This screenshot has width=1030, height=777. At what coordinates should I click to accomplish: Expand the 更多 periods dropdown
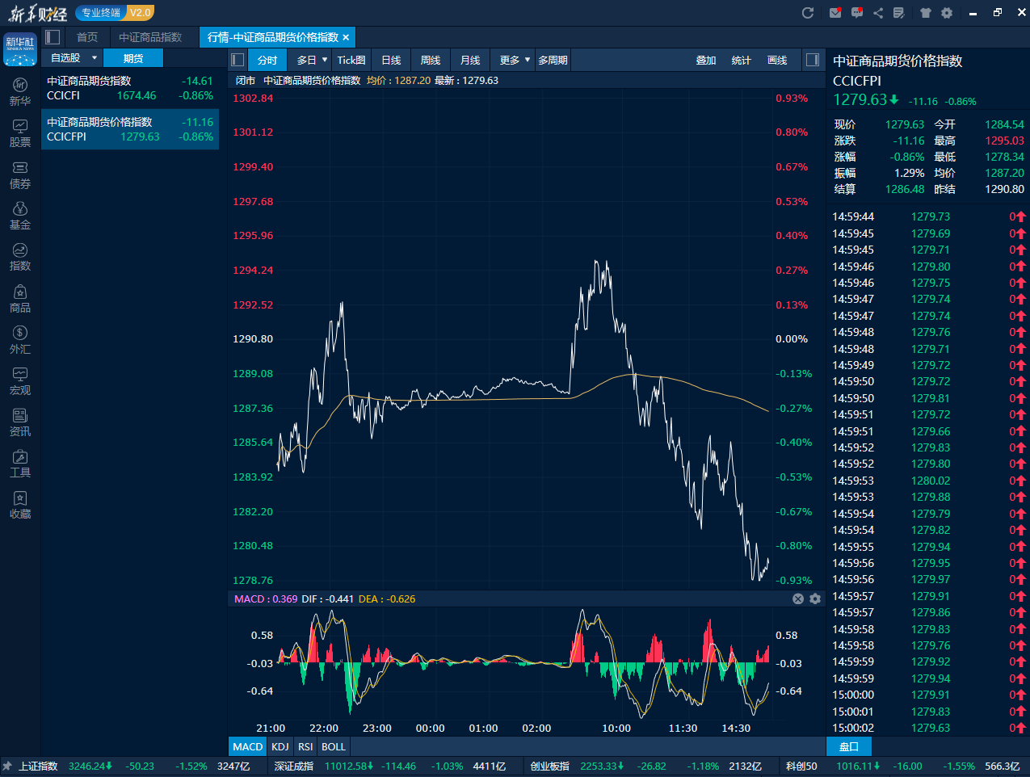click(528, 60)
